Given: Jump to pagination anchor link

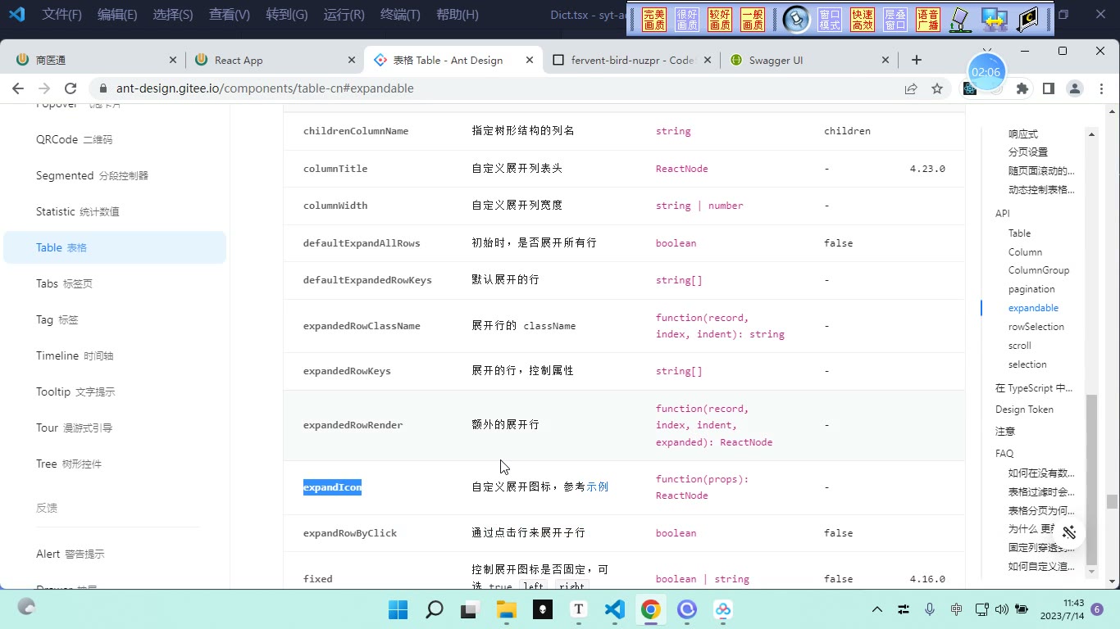Looking at the screenshot, I should coord(1031,289).
